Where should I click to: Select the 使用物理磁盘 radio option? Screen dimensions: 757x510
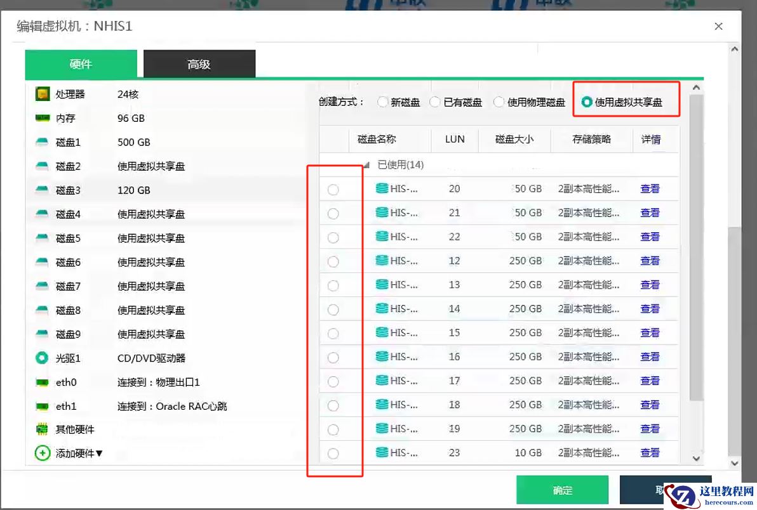coord(499,102)
